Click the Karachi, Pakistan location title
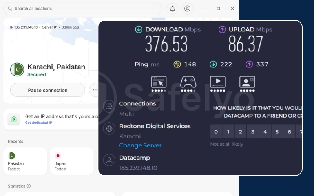The width and height of the screenshot is (314, 196). click(56, 67)
